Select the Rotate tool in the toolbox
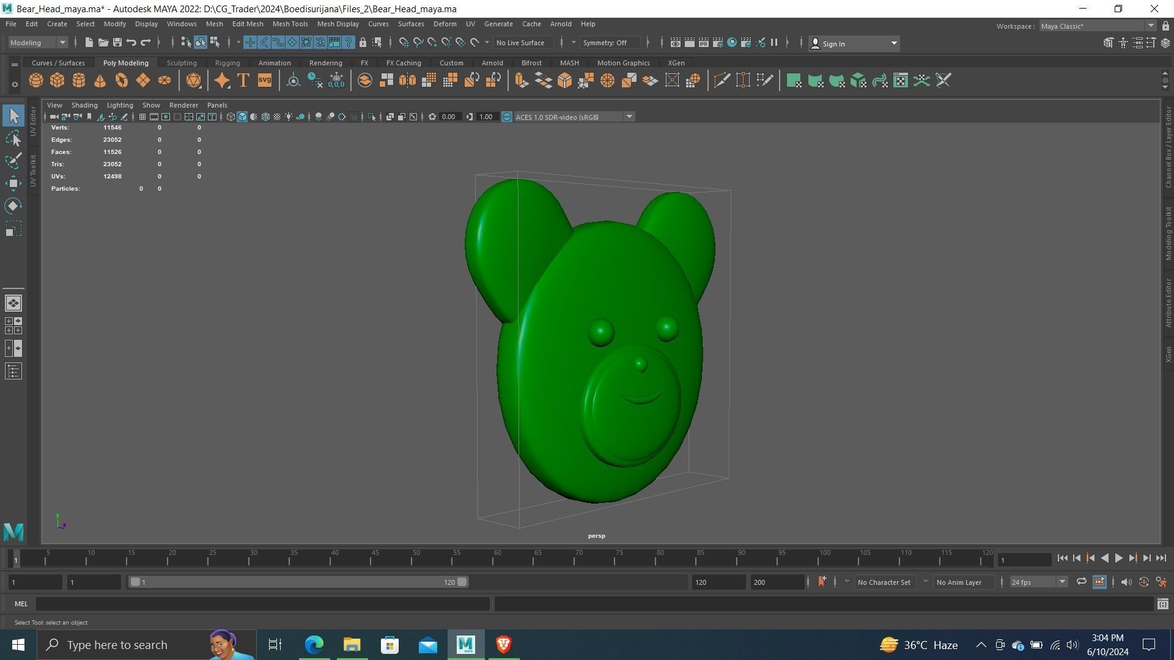The height and width of the screenshot is (660, 1174). (x=13, y=206)
